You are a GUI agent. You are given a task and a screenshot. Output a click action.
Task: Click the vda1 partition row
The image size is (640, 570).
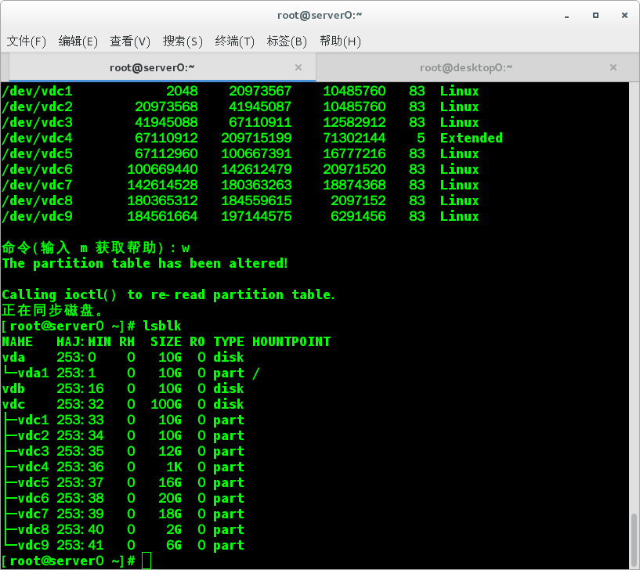point(131,373)
